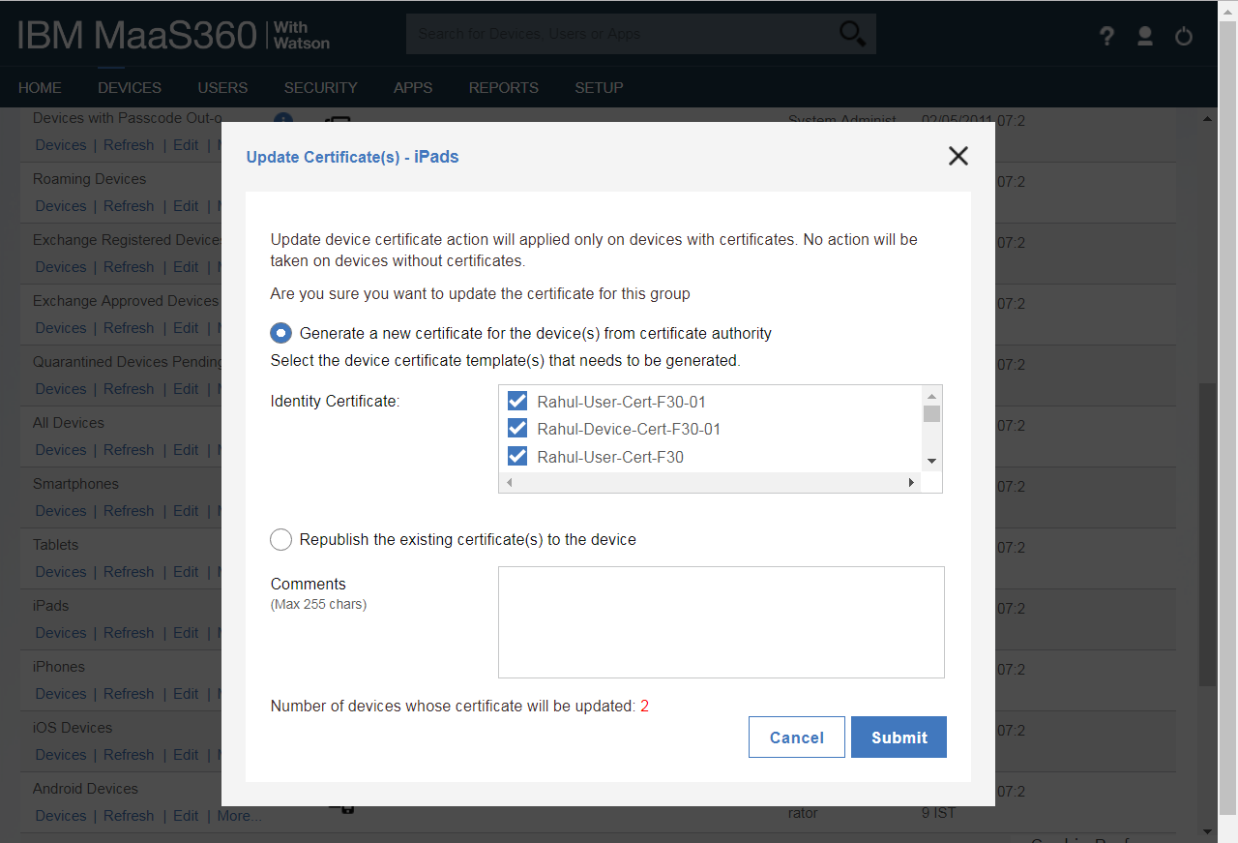
Task: Uncheck the Rahul-User-Cert-F30-01 certificate
Action: click(x=516, y=401)
